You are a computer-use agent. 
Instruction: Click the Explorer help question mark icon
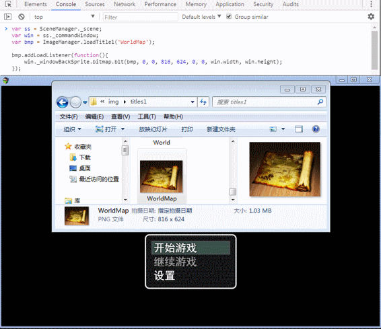click(x=316, y=129)
